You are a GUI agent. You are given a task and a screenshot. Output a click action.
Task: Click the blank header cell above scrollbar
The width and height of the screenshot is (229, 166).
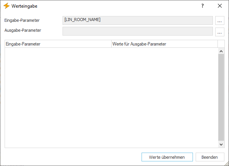click(221, 44)
